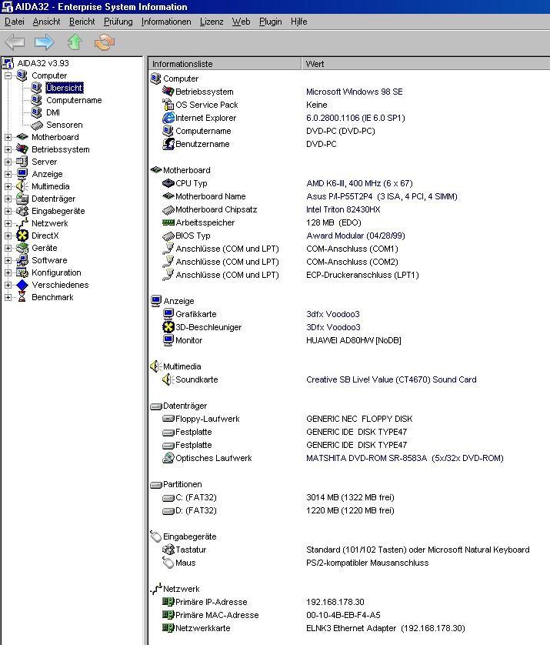Expand the Software tree node

tap(8, 260)
